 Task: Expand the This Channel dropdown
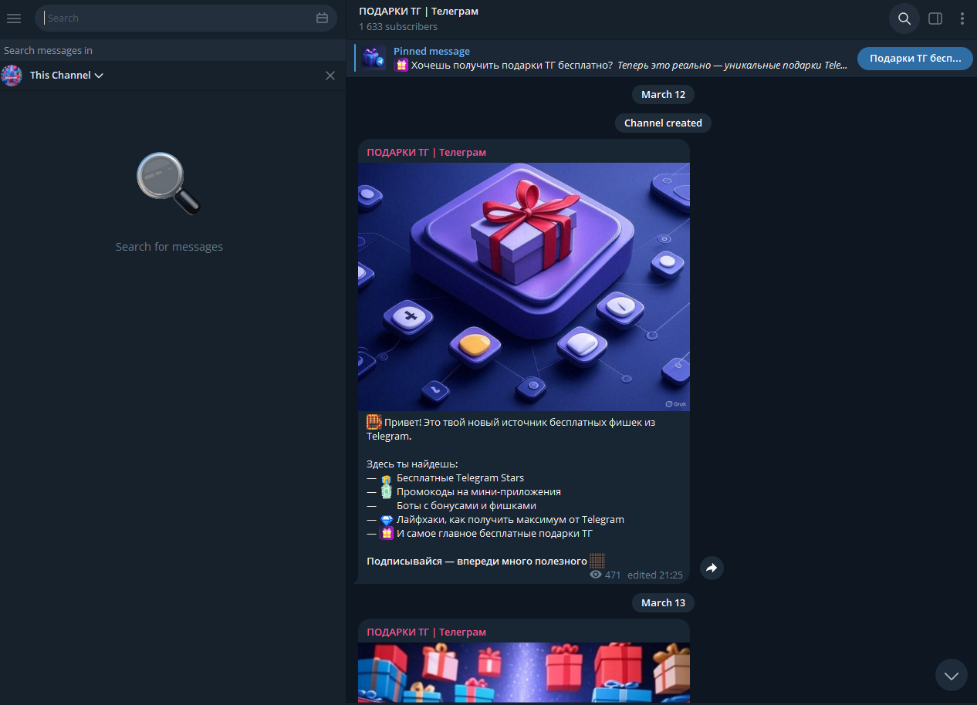pos(67,76)
